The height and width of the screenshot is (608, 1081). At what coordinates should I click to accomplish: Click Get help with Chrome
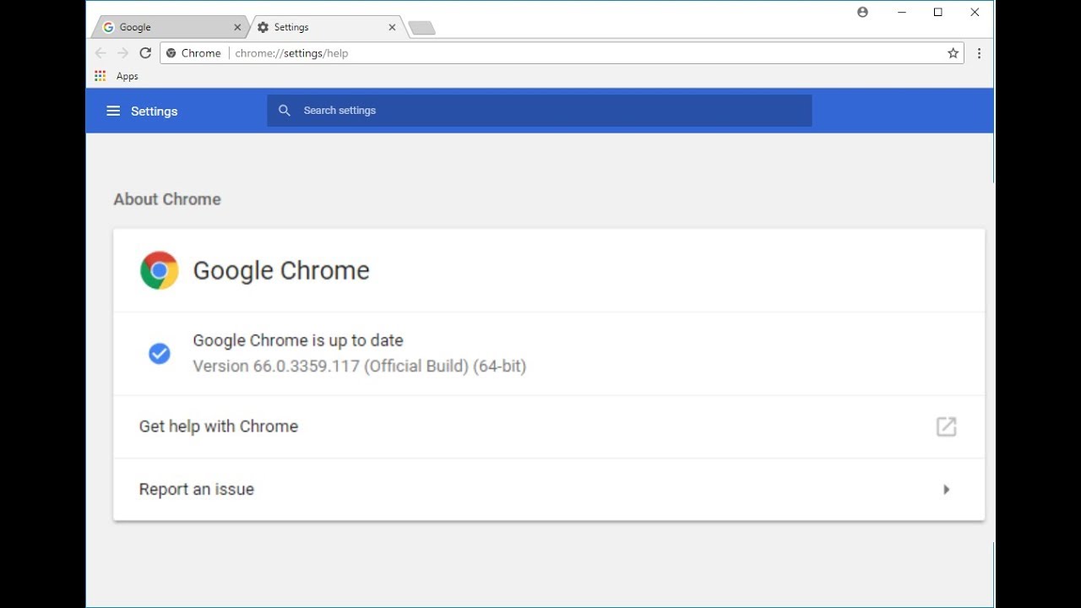[x=219, y=426]
